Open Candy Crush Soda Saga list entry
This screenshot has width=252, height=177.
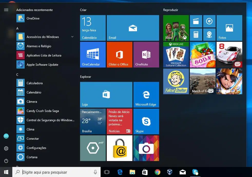point(45,111)
